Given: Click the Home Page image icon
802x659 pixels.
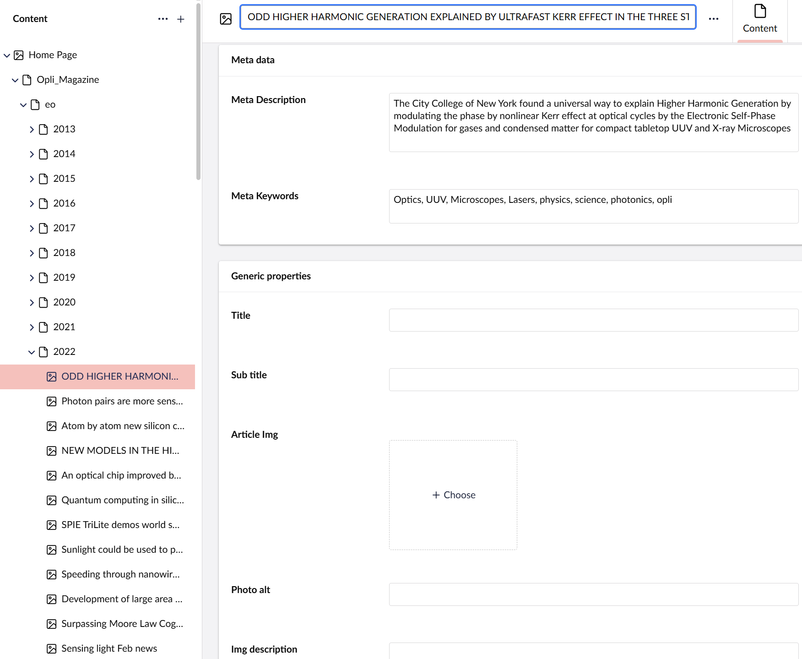Looking at the screenshot, I should coord(19,55).
